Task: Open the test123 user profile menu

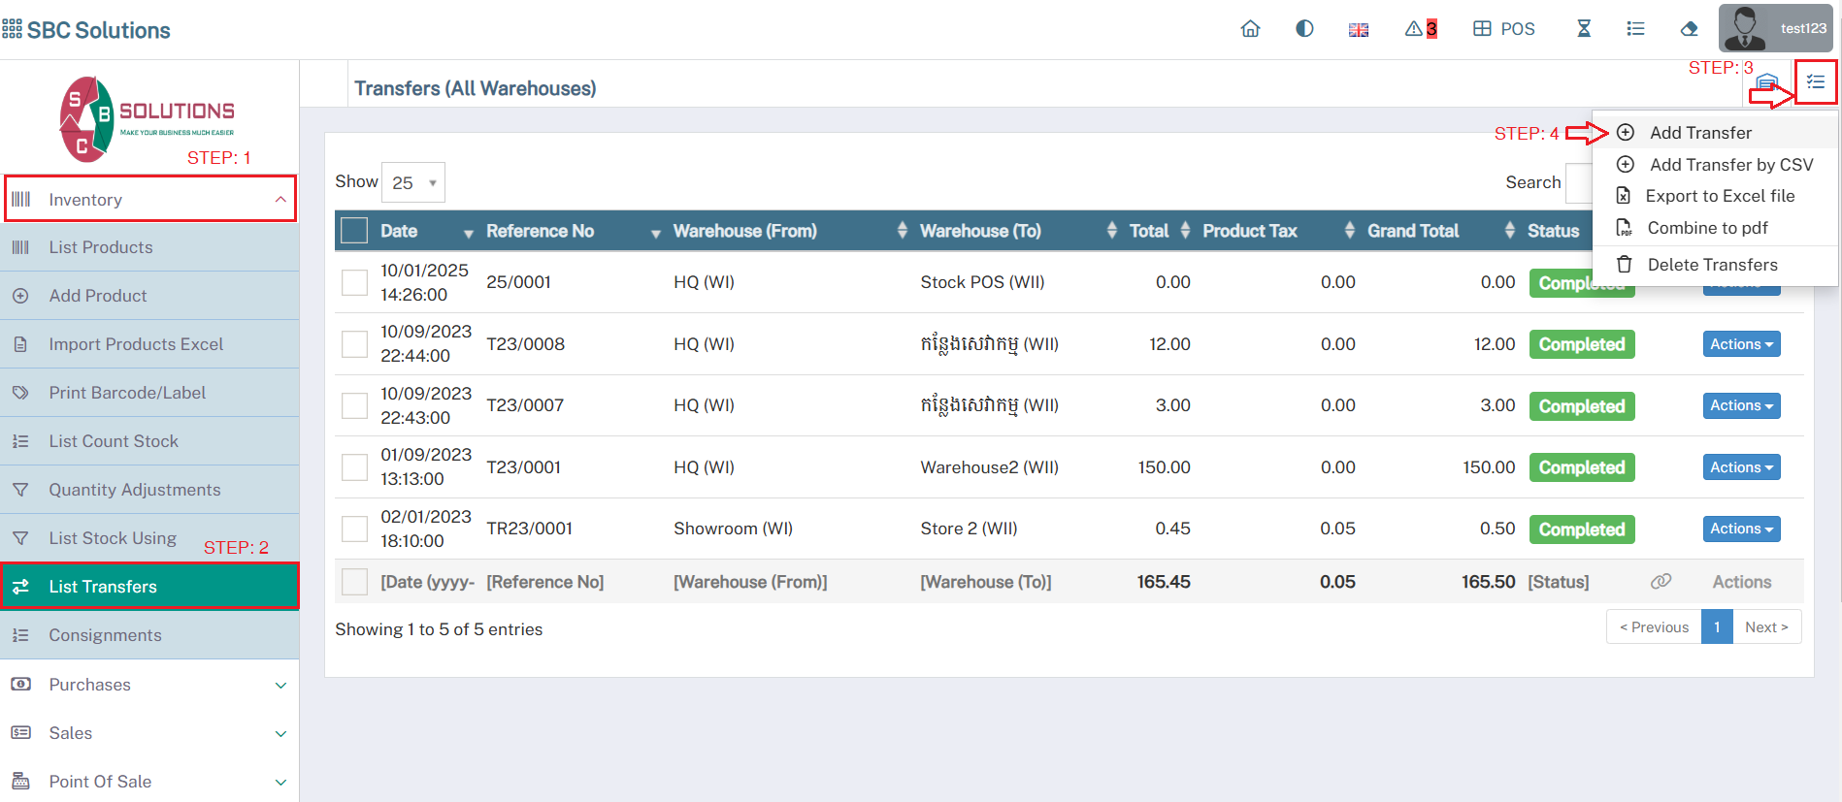Action: (x=1775, y=28)
